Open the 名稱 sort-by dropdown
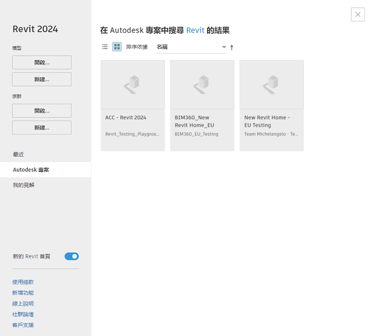Image resolution: width=374 pixels, height=336 pixels. pyautogui.click(x=191, y=47)
